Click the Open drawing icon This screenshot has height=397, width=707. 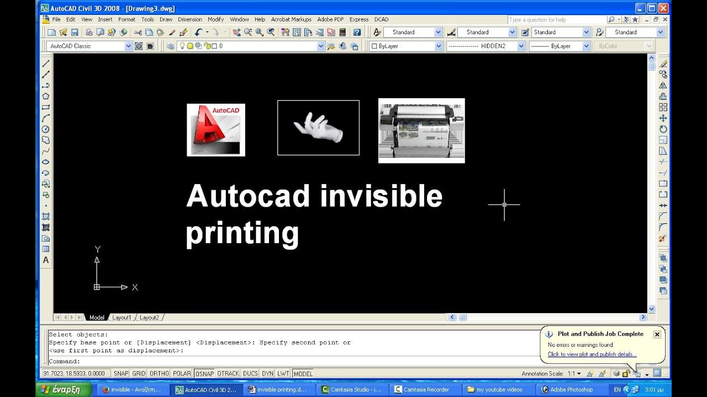click(63, 33)
